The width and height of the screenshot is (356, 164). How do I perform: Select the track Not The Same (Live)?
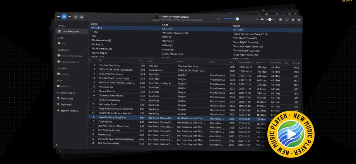tap(108, 144)
